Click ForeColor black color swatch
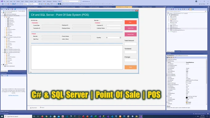The height and width of the screenshot is (118, 210). 187,98
